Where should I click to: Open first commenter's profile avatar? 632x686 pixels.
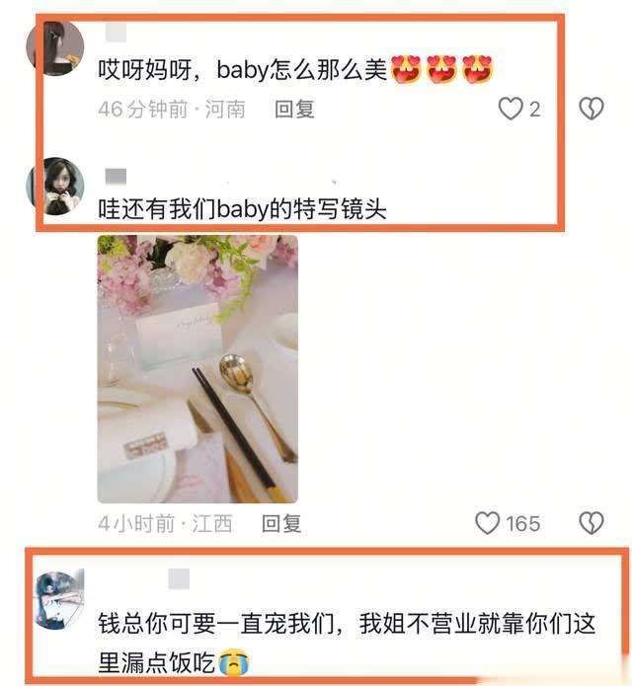(55, 48)
